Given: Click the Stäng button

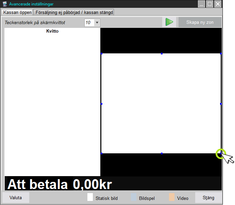Looking at the screenshot, I should tap(208, 198).
